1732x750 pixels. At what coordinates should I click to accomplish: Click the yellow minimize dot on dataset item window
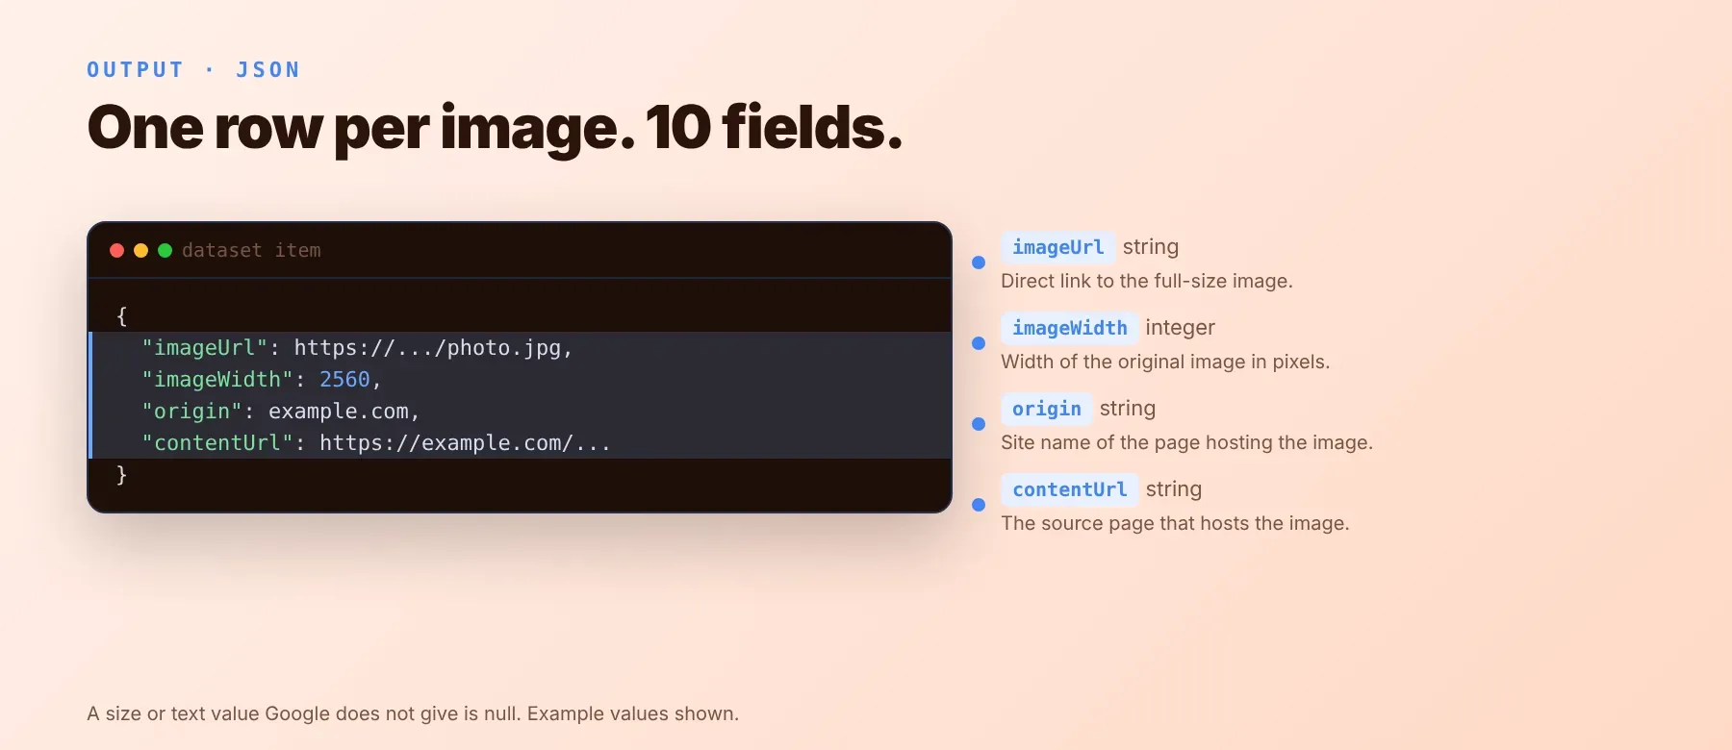(140, 251)
